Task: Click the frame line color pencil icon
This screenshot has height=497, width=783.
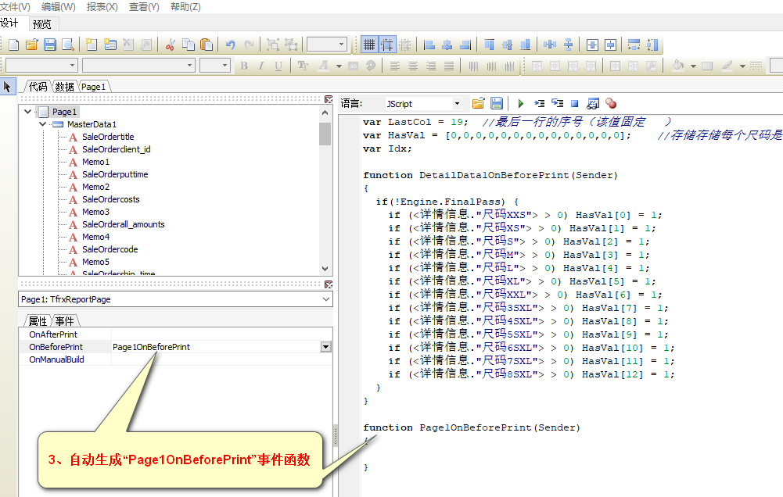Action: pyautogui.click(x=727, y=66)
